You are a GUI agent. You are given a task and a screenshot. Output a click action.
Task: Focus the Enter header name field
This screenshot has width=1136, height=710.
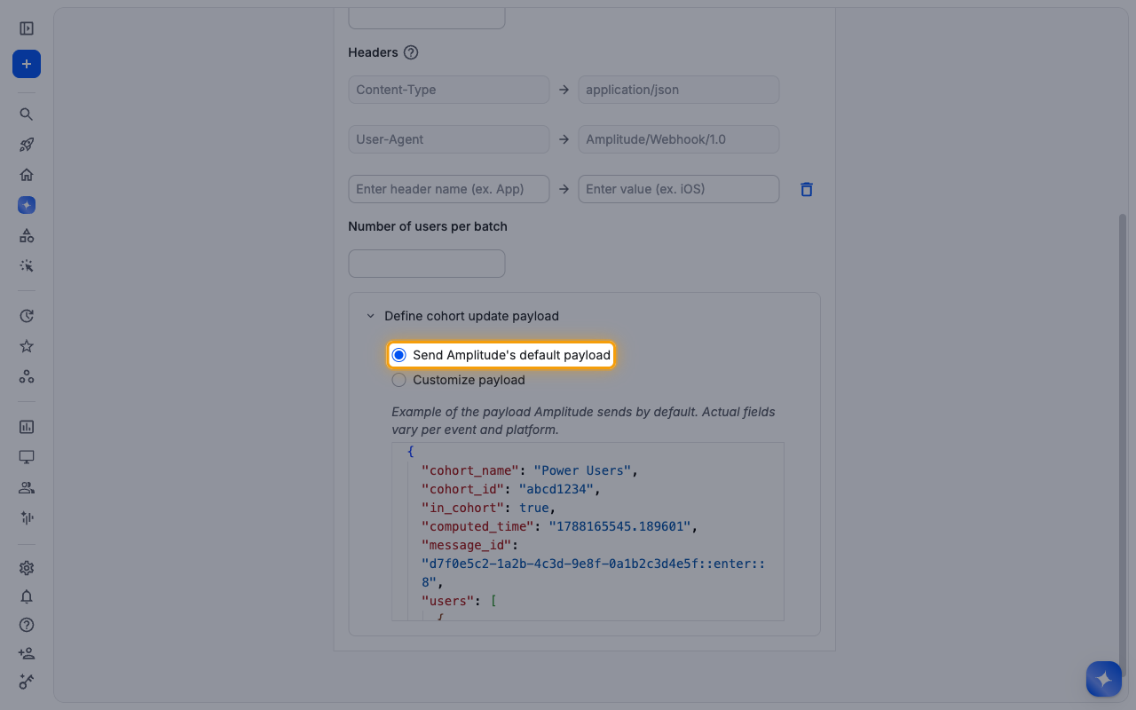pyautogui.click(x=449, y=189)
